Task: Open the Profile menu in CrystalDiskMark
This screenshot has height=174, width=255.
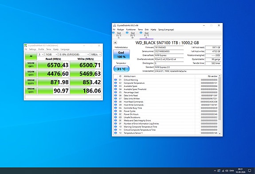Action: click(41, 49)
